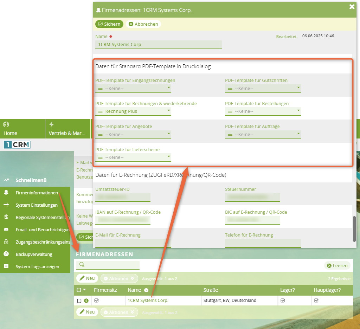Viewport: 360px width, 329px height.
Task: Tick row checkbox for 1CRM Systems Corp.
Action: pyautogui.click(x=79, y=301)
